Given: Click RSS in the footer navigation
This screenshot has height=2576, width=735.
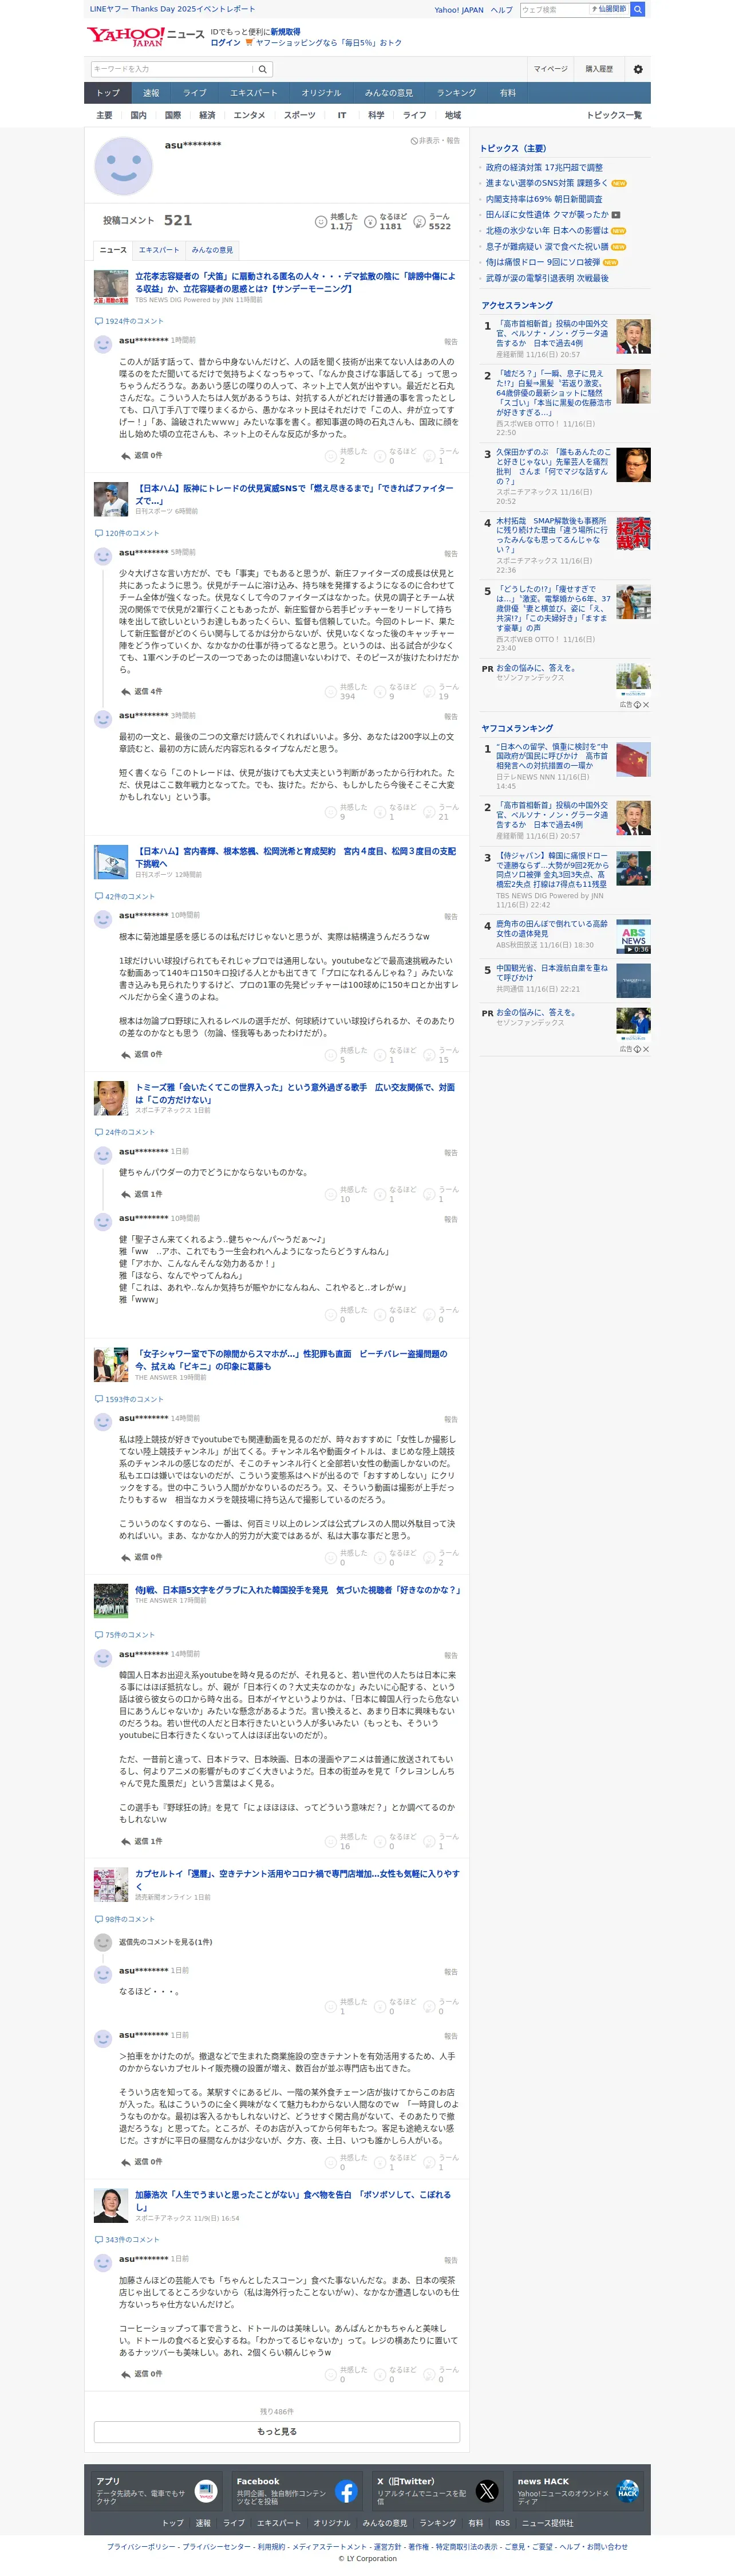Looking at the screenshot, I should pyautogui.click(x=503, y=2523).
